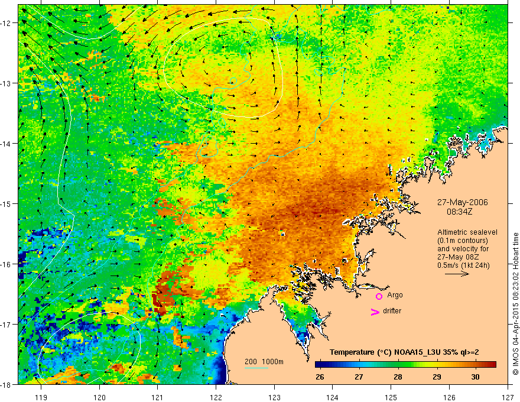Image resolution: width=520 pixels, height=402 pixels.
Task: Click the longitude axis label '120'
Action: pyautogui.click(x=99, y=397)
